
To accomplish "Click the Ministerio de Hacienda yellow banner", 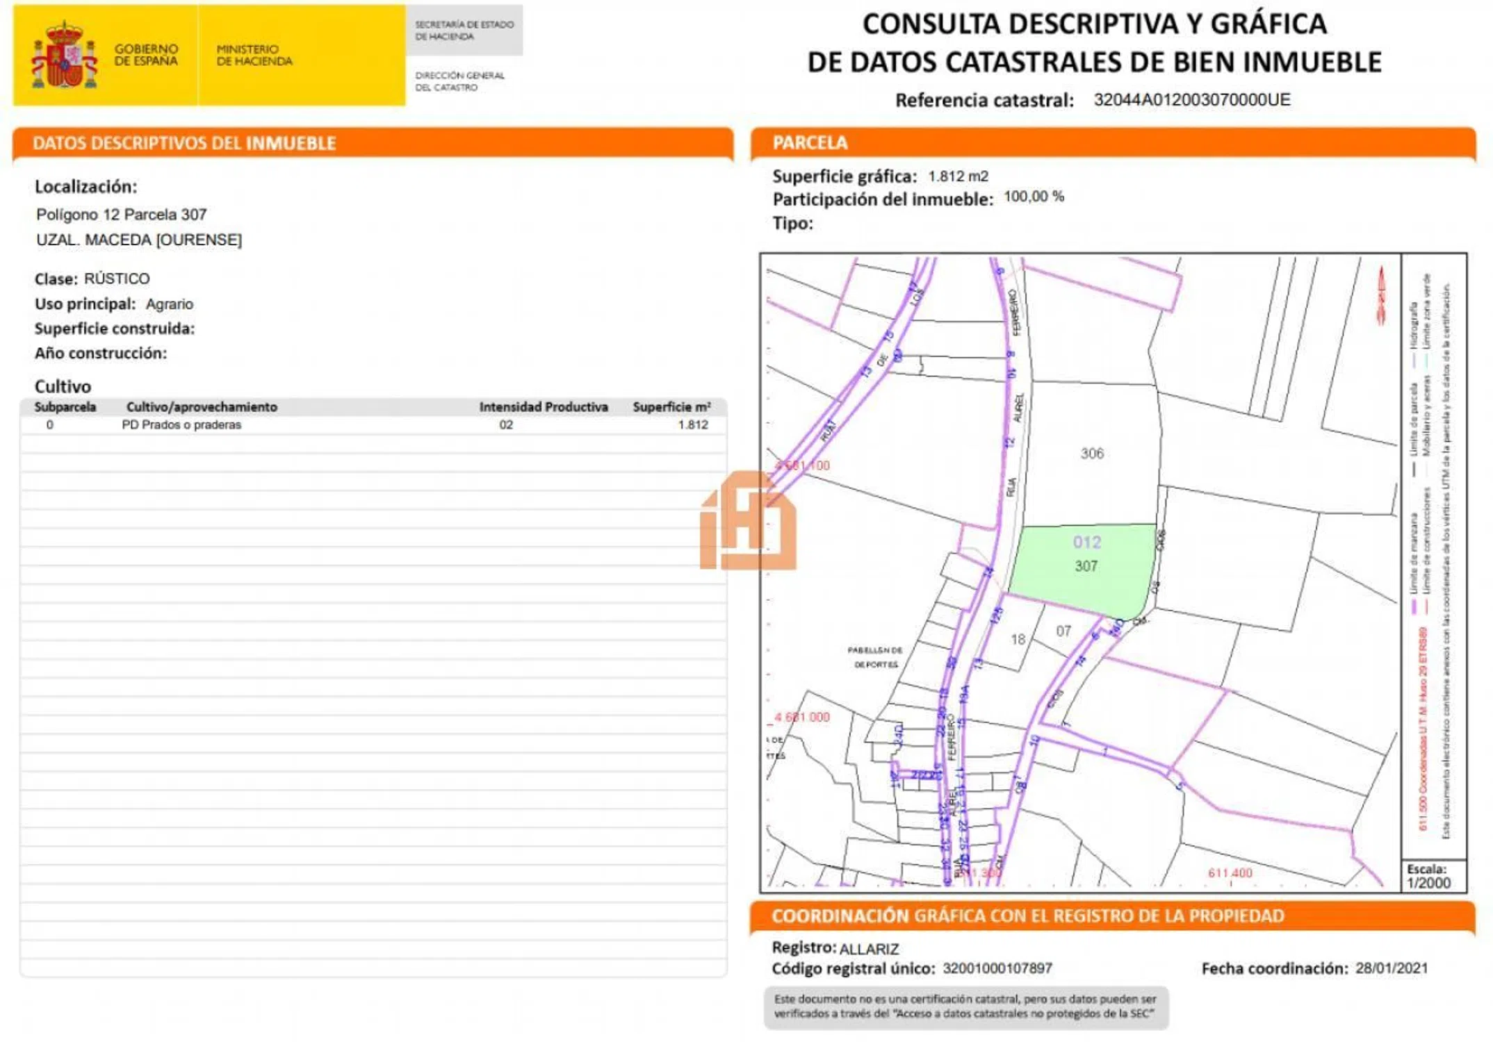I will [254, 55].
